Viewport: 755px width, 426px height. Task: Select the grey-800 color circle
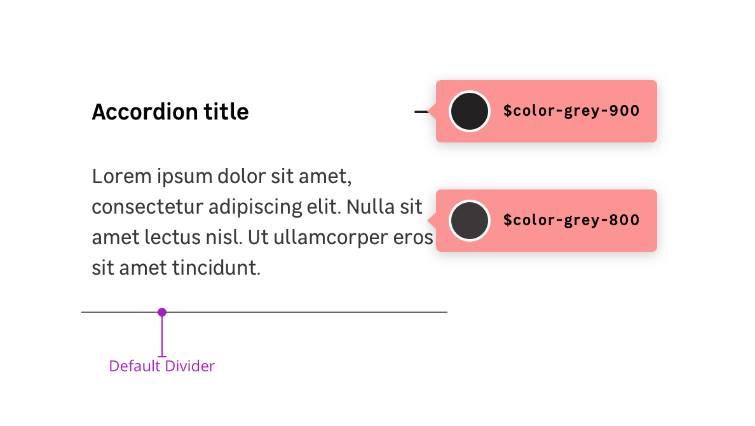pyautogui.click(x=469, y=221)
